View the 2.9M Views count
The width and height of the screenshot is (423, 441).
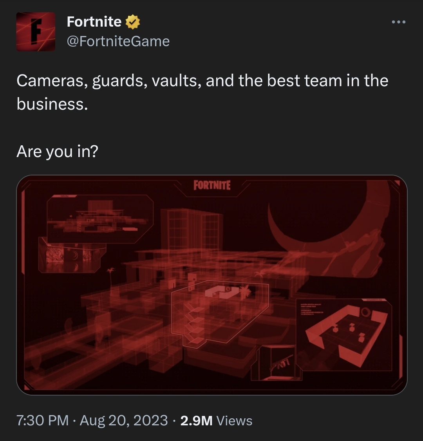click(216, 421)
